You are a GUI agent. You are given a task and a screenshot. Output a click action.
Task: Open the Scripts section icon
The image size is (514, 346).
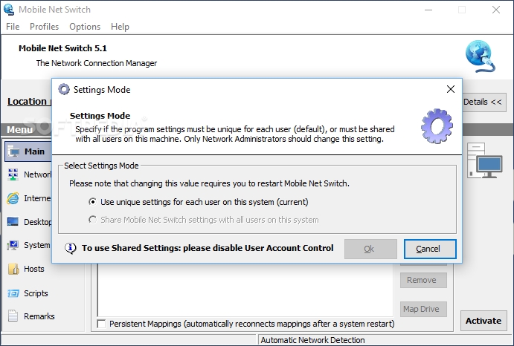coord(13,293)
